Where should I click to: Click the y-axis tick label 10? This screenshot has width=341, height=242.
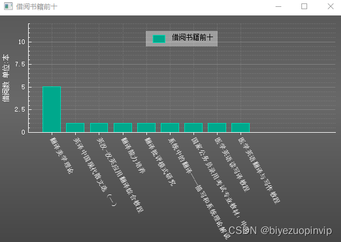point(22,42)
